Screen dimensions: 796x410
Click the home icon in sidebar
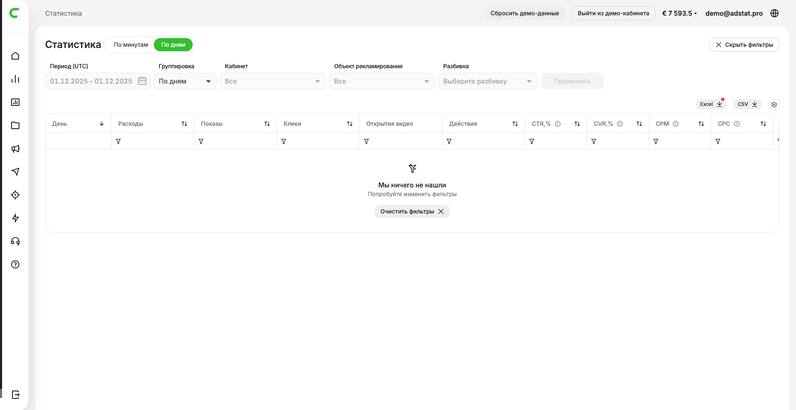click(x=15, y=56)
